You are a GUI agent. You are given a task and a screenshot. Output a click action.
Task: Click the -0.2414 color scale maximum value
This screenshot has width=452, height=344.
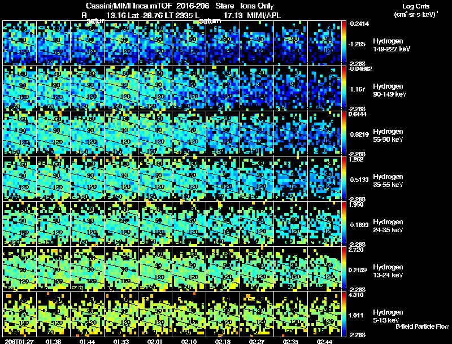click(x=358, y=24)
